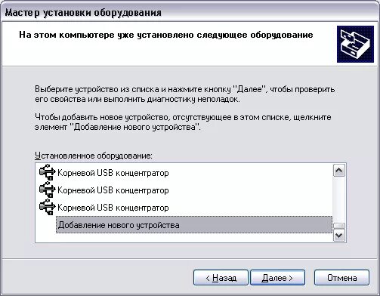Image resolution: width=380 pixels, height=296 pixels.
Task: Click USB icon of second Корневой USB концентратор
Action: (47, 190)
